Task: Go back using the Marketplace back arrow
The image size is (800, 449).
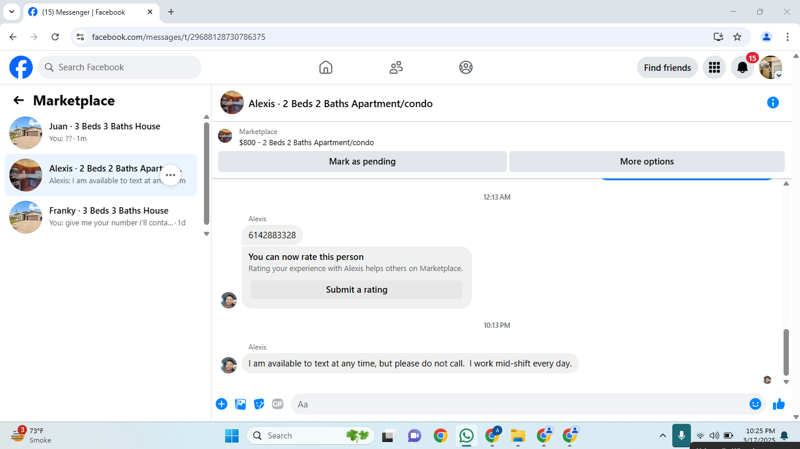Action: point(19,101)
